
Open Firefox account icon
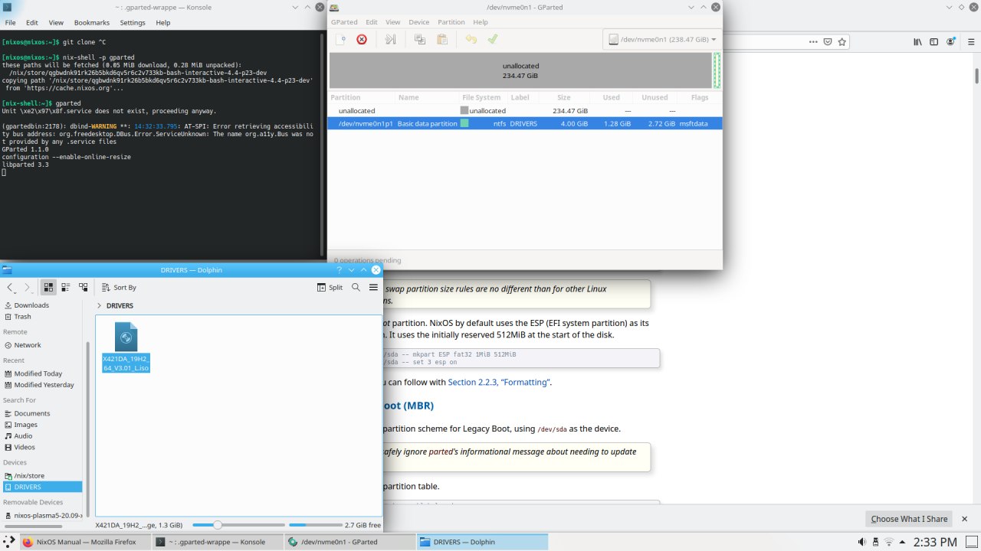point(951,42)
